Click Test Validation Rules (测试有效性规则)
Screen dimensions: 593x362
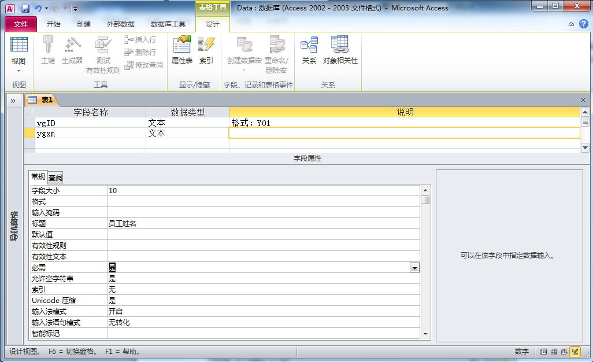pyautogui.click(x=103, y=54)
